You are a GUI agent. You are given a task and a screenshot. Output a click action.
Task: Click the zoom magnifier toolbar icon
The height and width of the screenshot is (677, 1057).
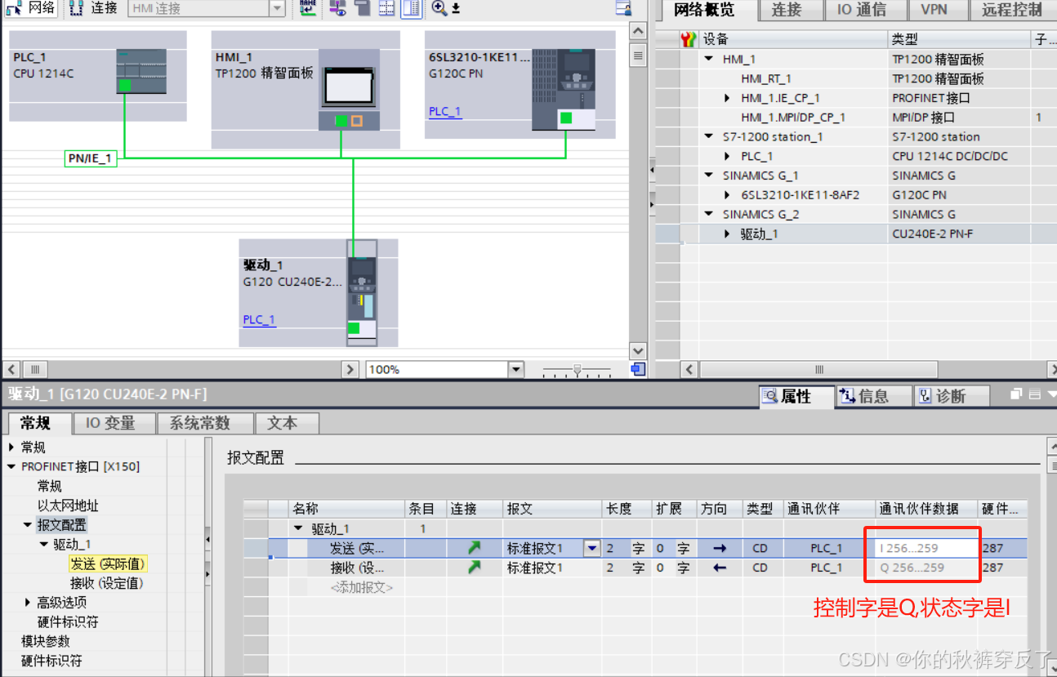coord(439,8)
